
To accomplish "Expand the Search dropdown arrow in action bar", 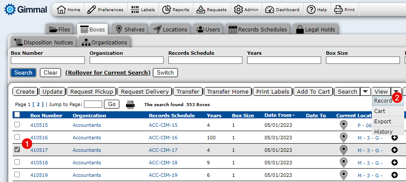I will 365,91.
